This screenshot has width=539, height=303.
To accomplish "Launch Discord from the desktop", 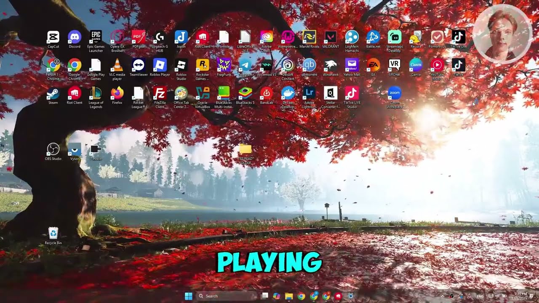I will pos(75,37).
